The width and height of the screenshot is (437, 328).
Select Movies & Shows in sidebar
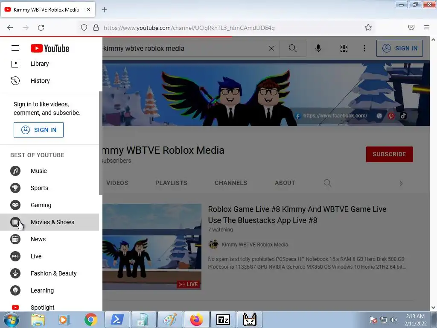pos(50,222)
